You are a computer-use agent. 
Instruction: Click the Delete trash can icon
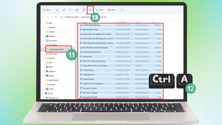(x=90, y=10)
